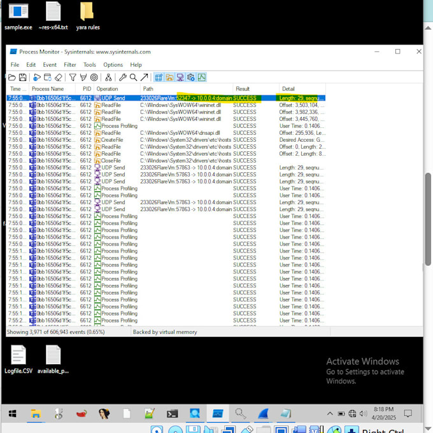Click the Wireshark shark fin taskbar icon

[x=263, y=413]
